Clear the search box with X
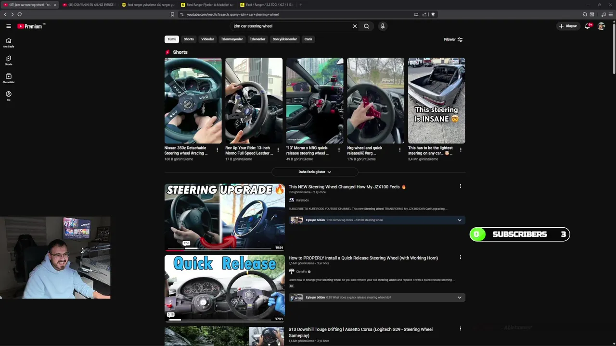Image resolution: width=616 pixels, height=346 pixels. [355, 26]
